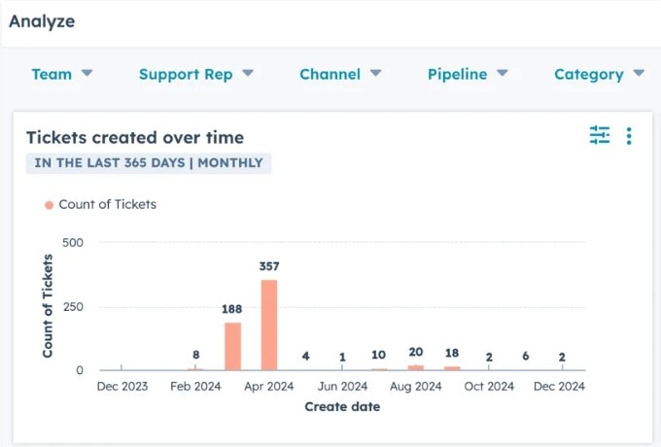Click the In the last 365 days badge
661x447 pixels.
(x=149, y=163)
